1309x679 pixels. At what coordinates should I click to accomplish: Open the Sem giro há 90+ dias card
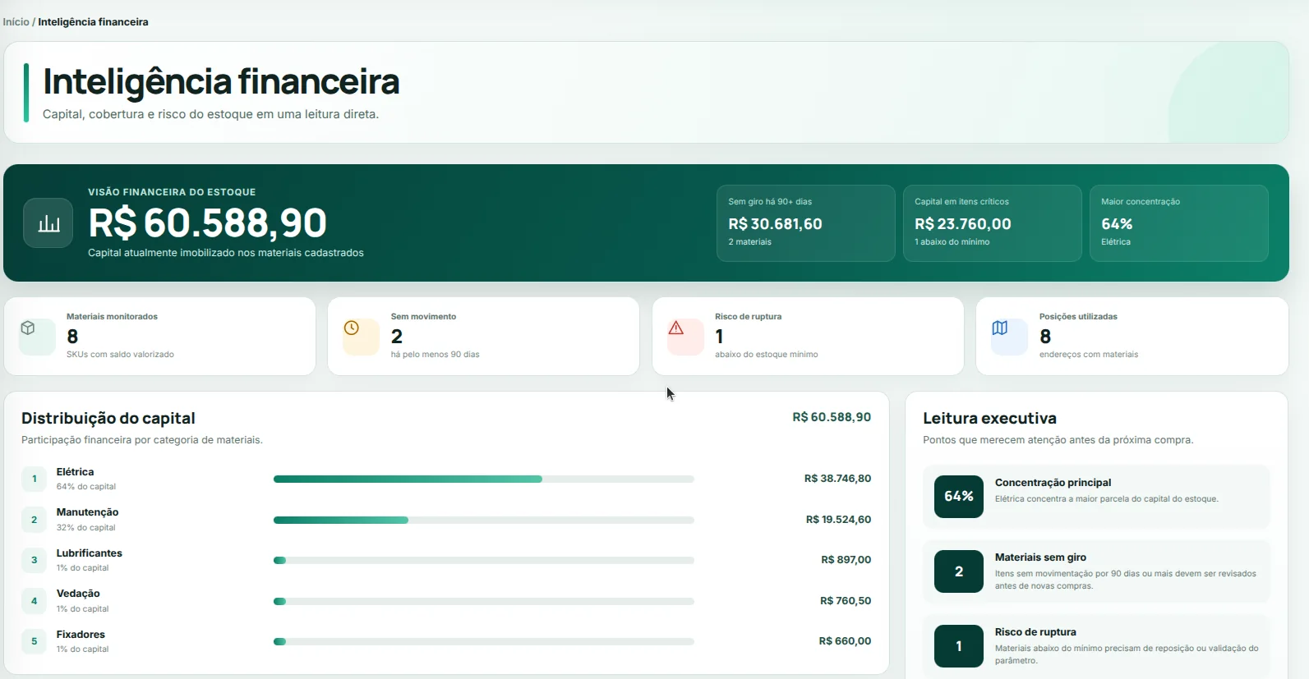[x=805, y=223]
